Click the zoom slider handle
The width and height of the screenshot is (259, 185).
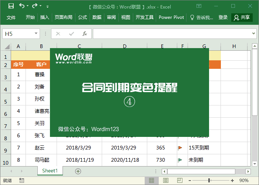209,181
